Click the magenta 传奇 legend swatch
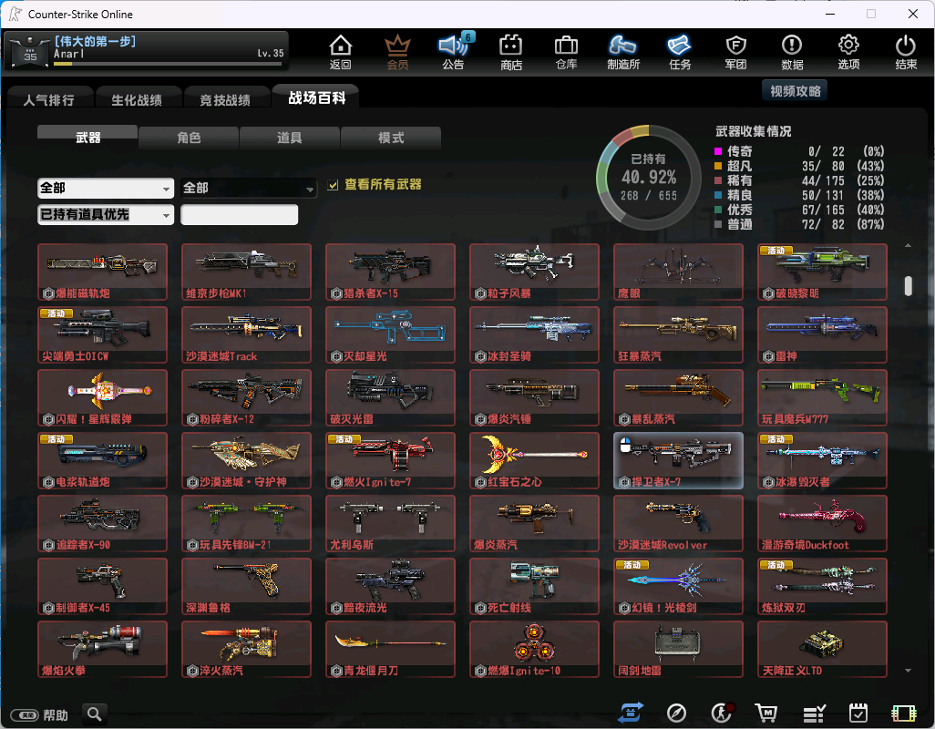Image resolution: width=935 pixels, height=729 pixels. click(x=718, y=151)
